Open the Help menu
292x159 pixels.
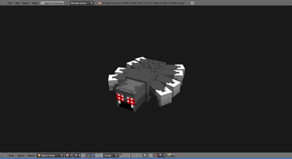(x=35, y=3)
